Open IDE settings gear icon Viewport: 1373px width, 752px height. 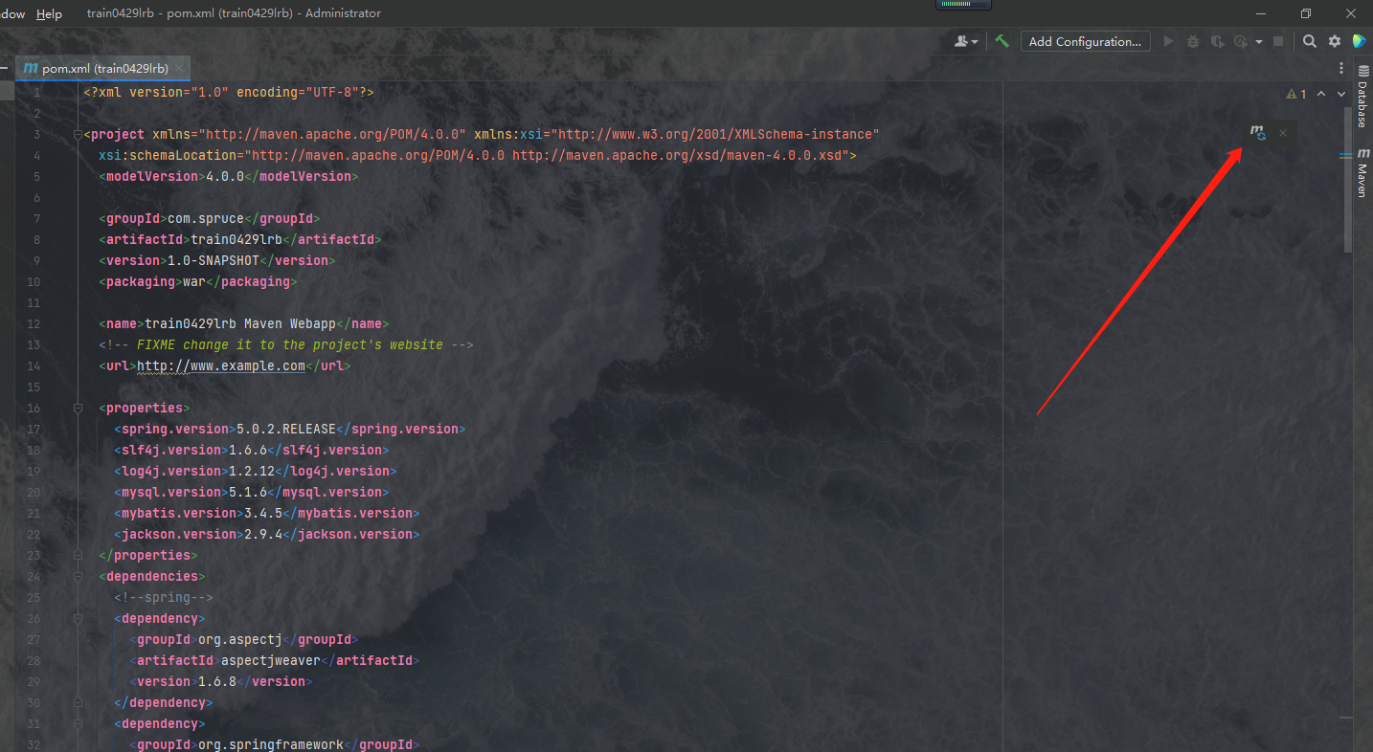pos(1335,41)
